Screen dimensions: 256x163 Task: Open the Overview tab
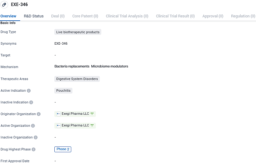coord(8,16)
